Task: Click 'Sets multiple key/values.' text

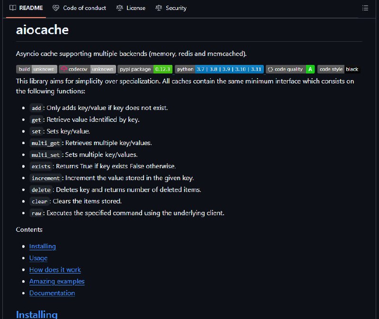Action: click(x=101, y=155)
